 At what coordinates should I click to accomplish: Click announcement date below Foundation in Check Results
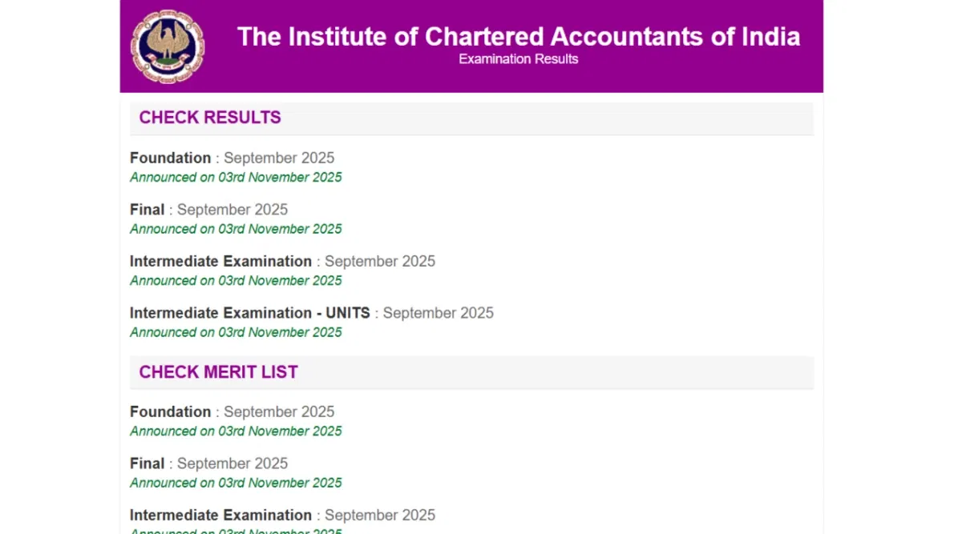[x=236, y=178]
